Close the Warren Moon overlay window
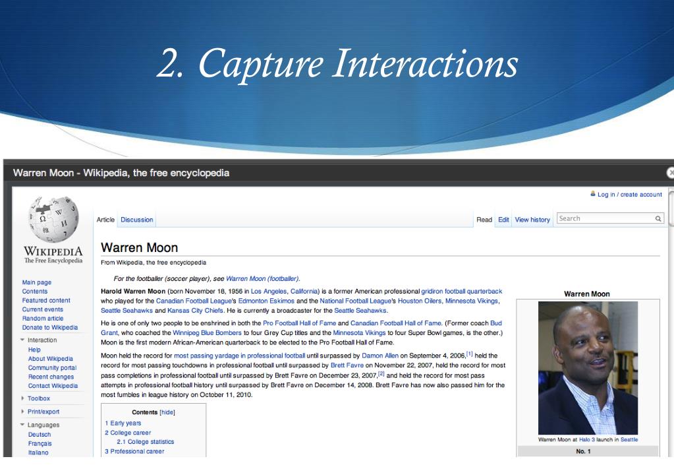 point(670,173)
